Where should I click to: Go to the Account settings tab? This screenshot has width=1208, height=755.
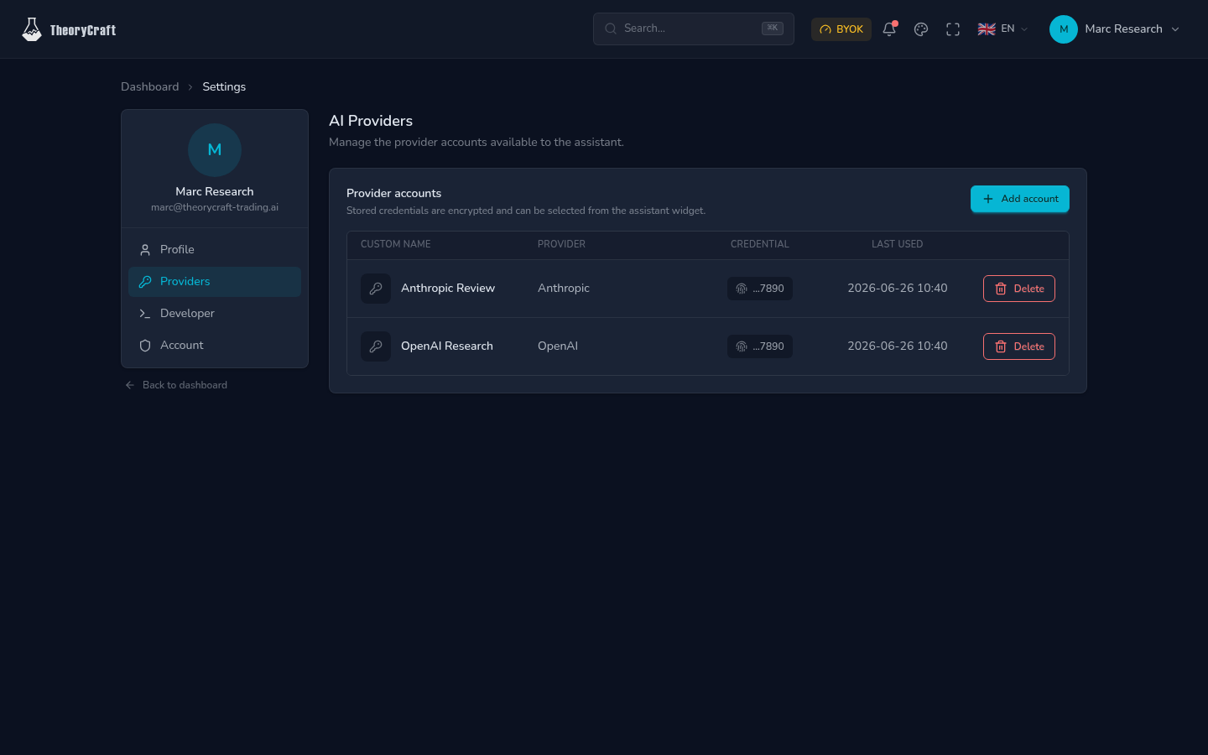coord(215,346)
